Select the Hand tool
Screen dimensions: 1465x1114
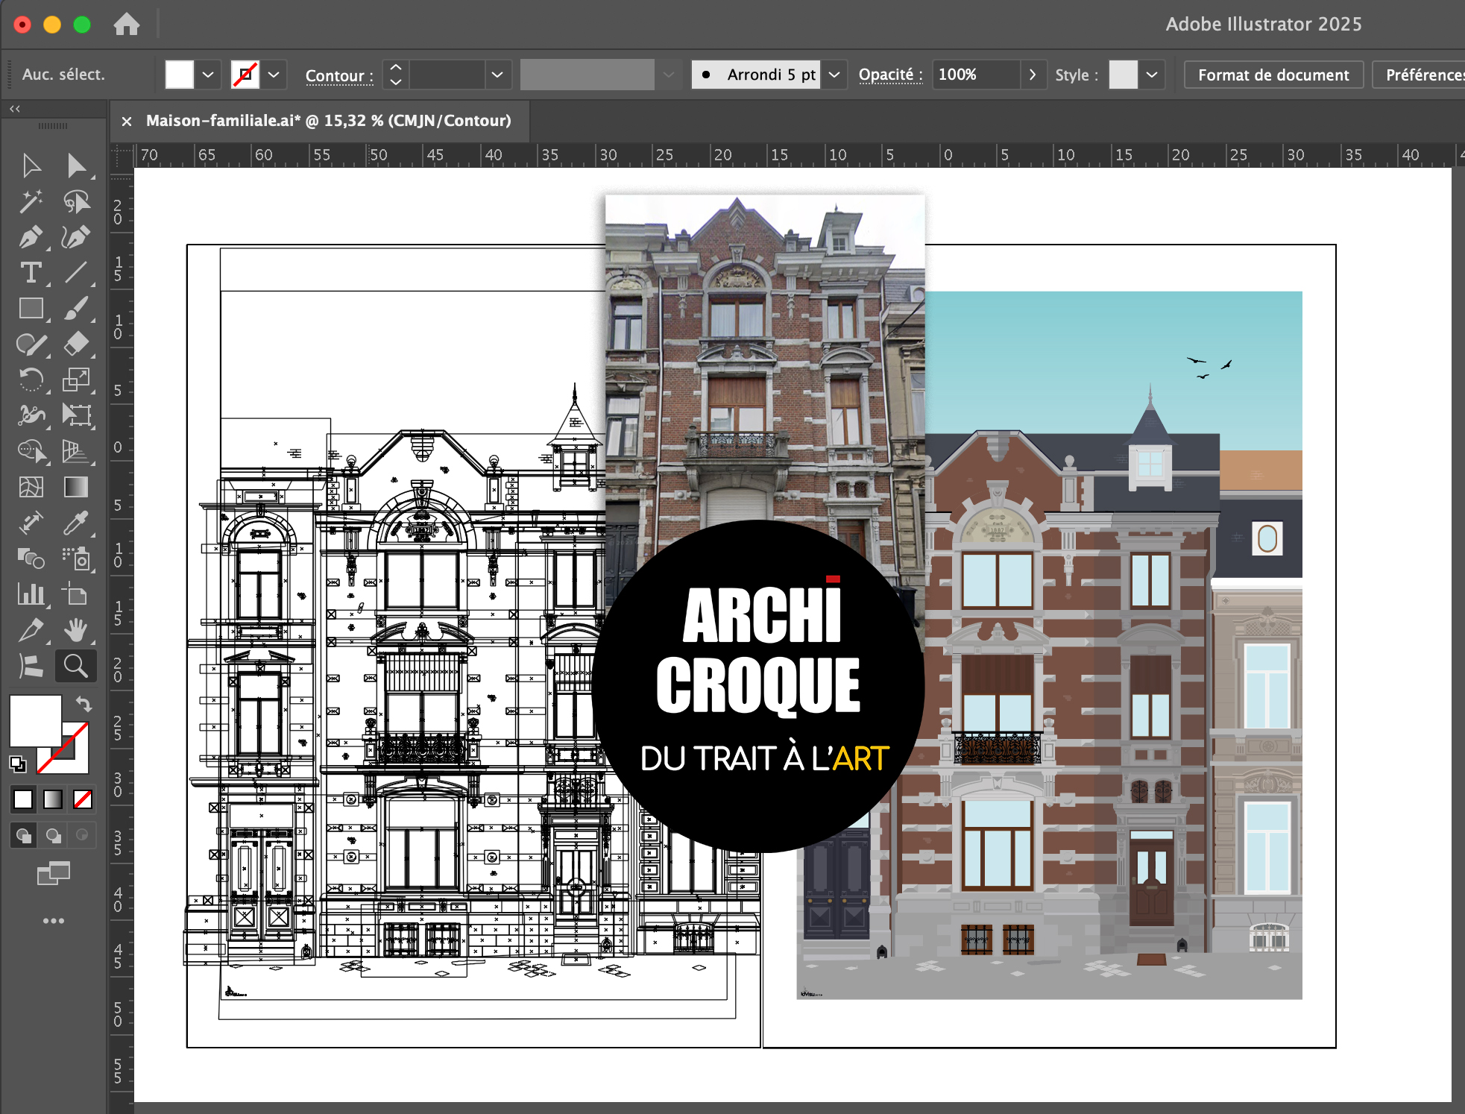[x=76, y=630]
